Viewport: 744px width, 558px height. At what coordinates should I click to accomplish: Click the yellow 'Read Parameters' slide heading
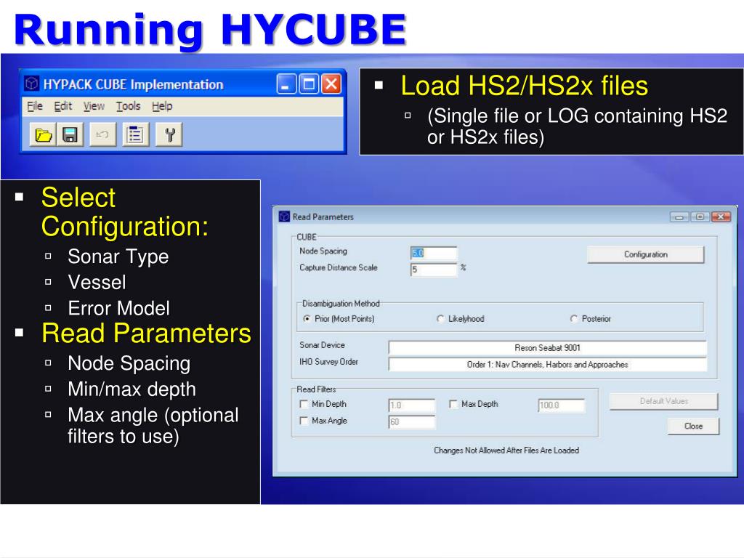pyautogui.click(x=146, y=333)
